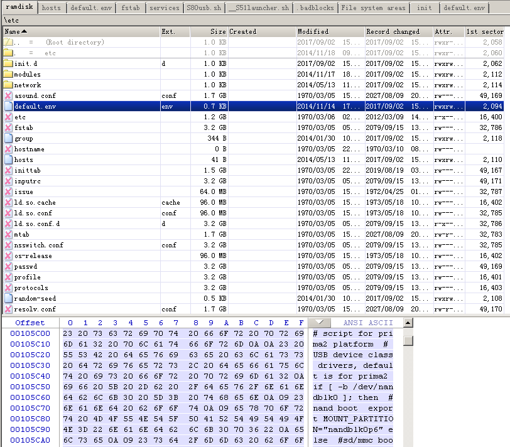
Task: Click the init.d folder icon
Action: click(x=8, y=63)
